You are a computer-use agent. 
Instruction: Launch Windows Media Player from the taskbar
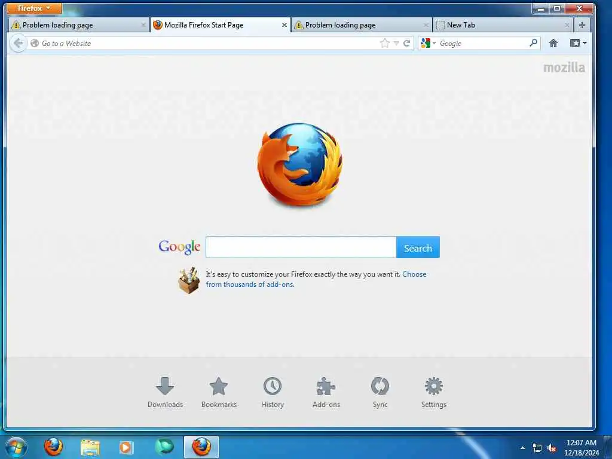click(x=126, y=447)
